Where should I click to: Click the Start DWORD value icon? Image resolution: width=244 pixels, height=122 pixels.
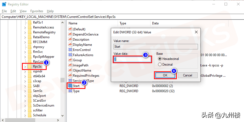(x=70, y=86)
